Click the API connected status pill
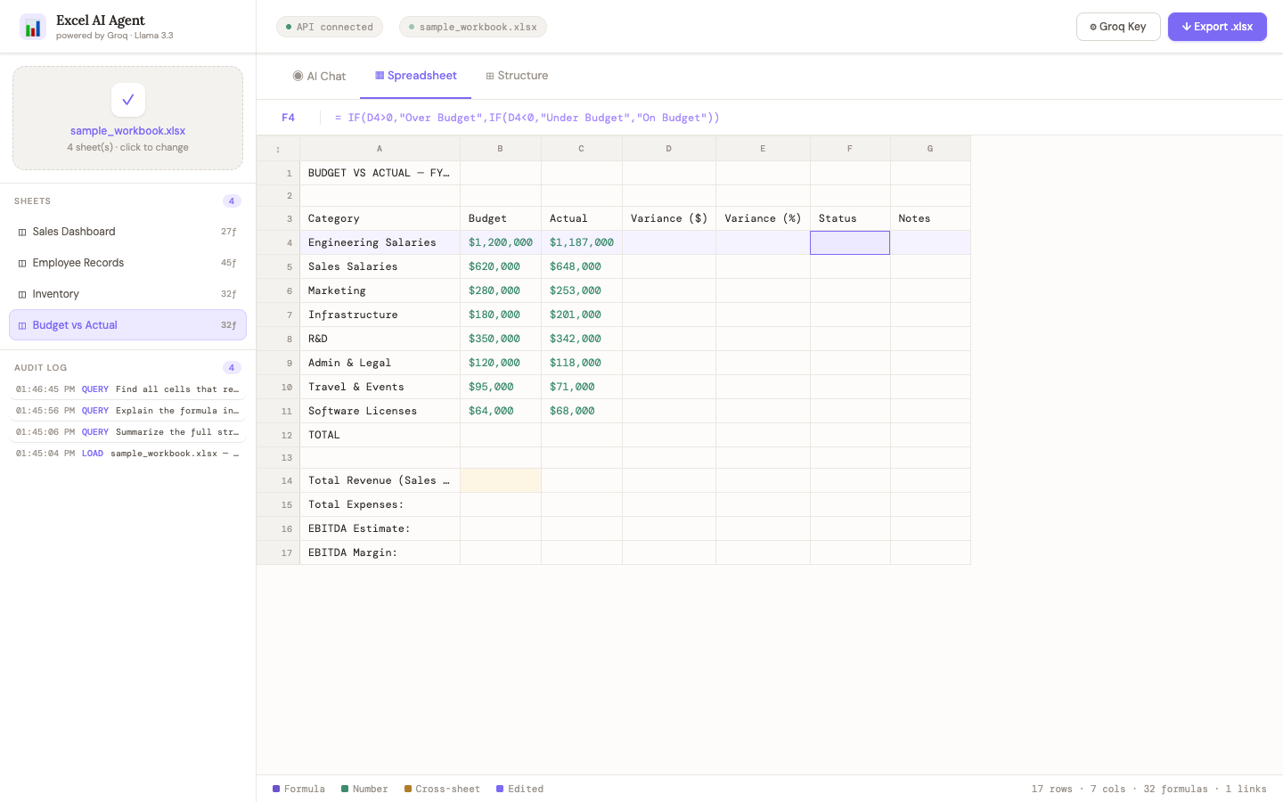 pos(330,27)
